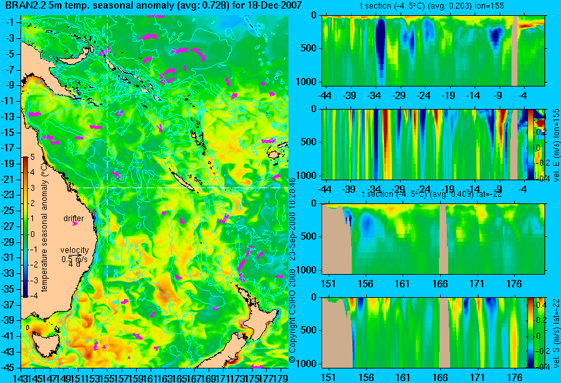Select the vel. E color bar
Image resolution: width=561 pixels, height=383 pixels.
(531, 144)
